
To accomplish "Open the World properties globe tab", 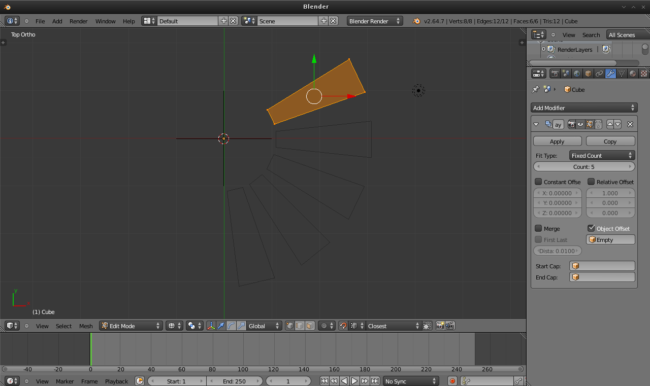I will click(577, 74).
